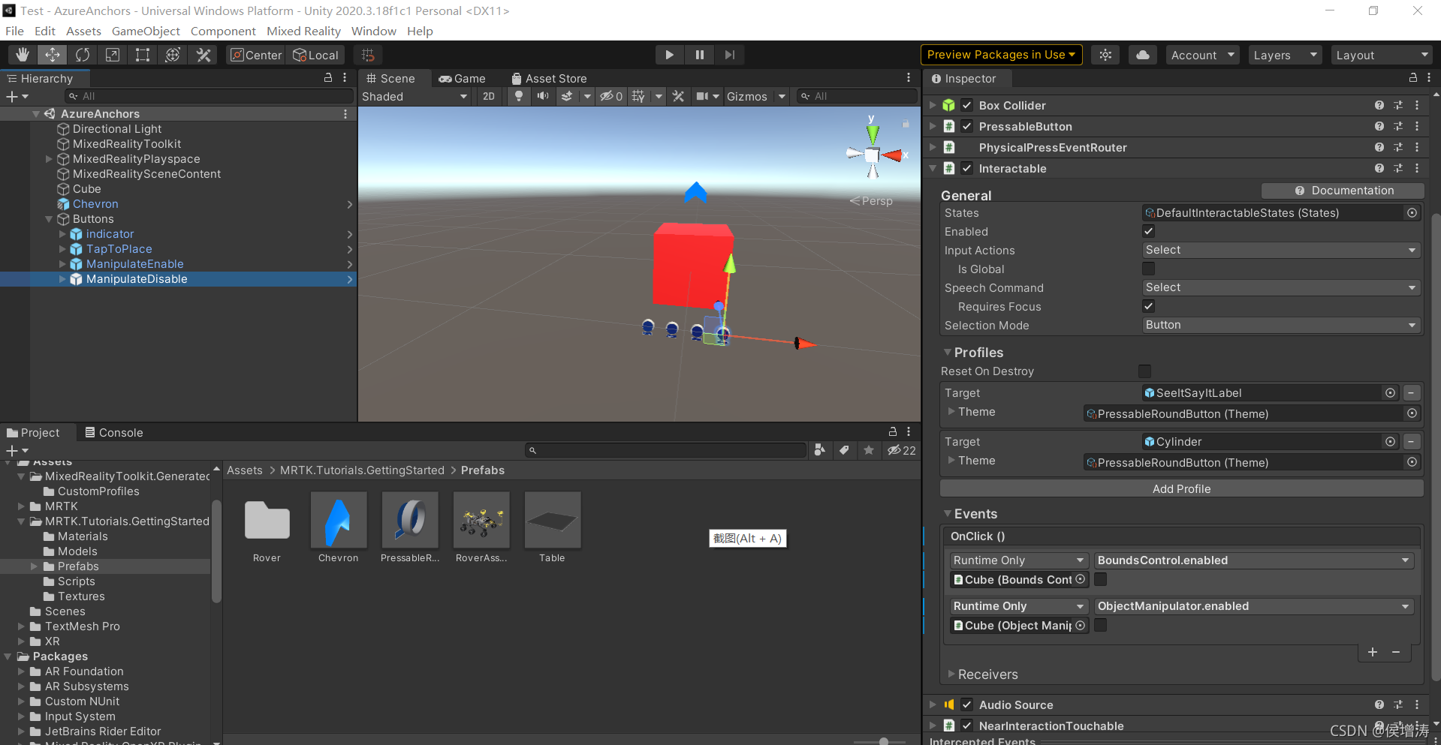Remove SeeItSayItLabel profile with minus
The image size is (1441, 745).
click(1411, 393)
